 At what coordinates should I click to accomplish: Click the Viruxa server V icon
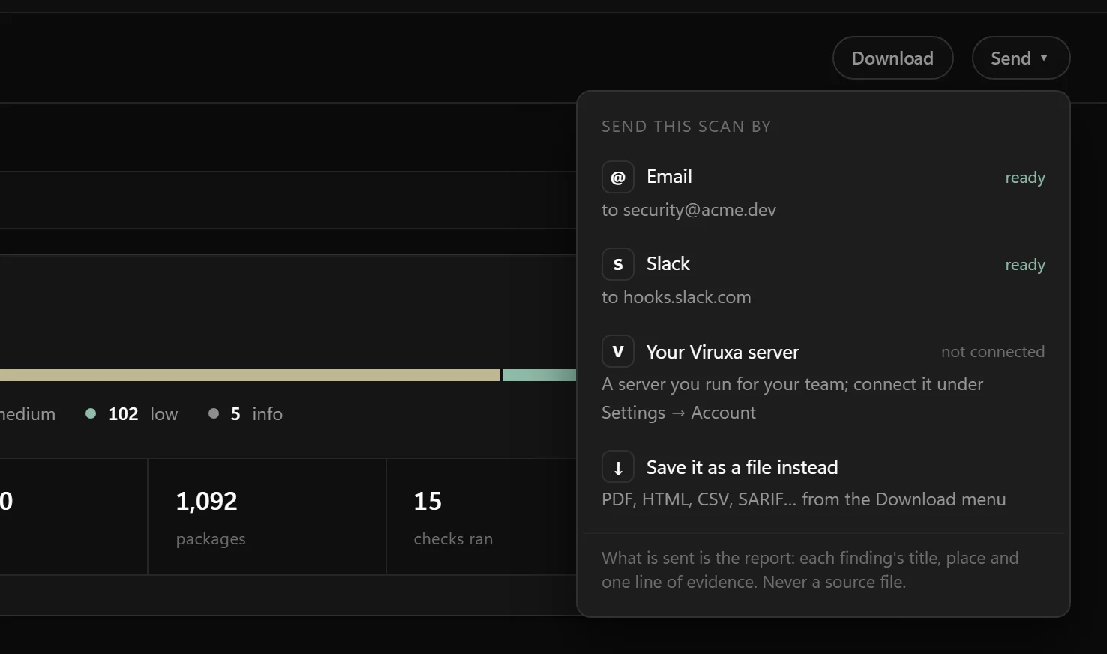618,351
